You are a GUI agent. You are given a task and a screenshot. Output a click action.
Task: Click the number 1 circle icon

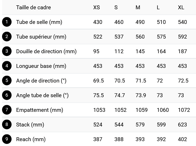7,22
